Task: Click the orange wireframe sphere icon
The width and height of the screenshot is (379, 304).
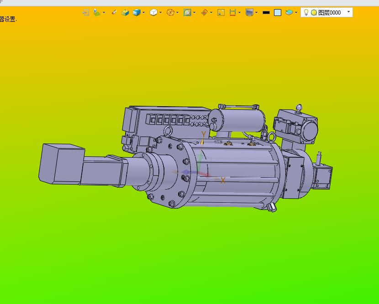Action: coord(171,12)
